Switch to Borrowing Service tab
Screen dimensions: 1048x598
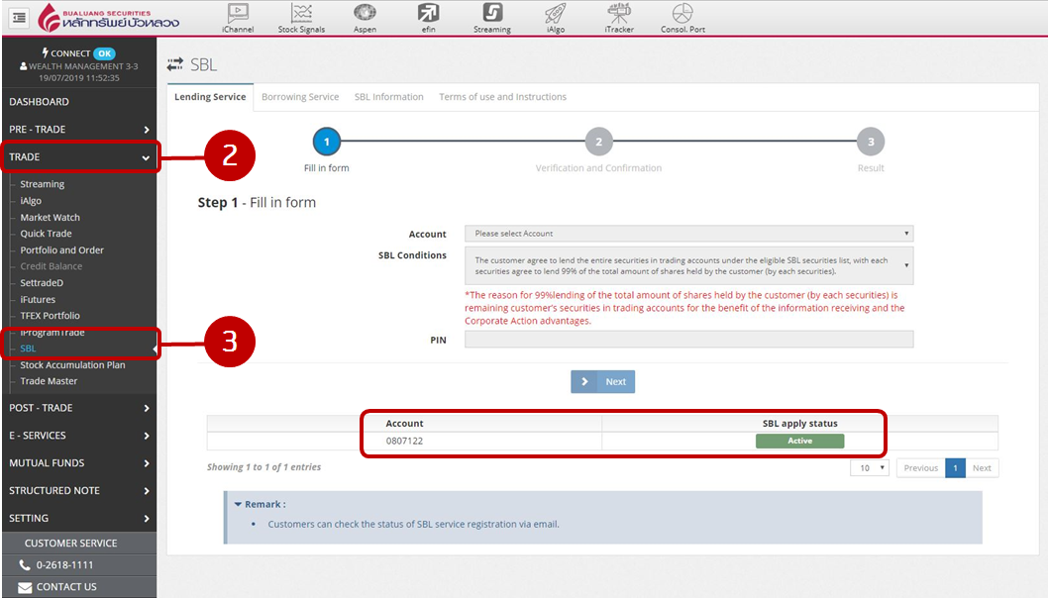300,97
